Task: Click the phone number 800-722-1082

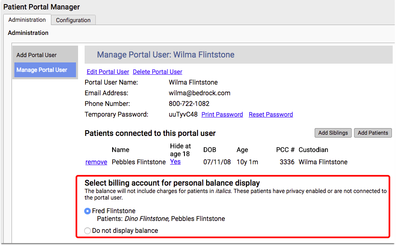Action: 193,103
